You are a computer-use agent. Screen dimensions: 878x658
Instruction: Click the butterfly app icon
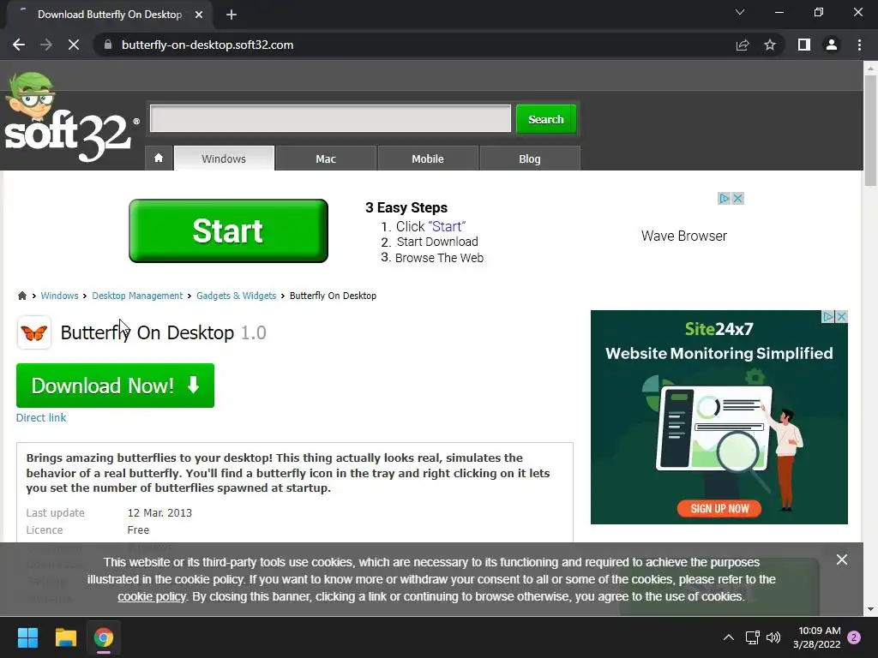34,333
